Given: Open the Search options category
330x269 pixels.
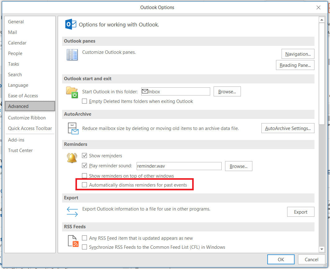Looking at the screenshot, I should [x=30, y=74].
